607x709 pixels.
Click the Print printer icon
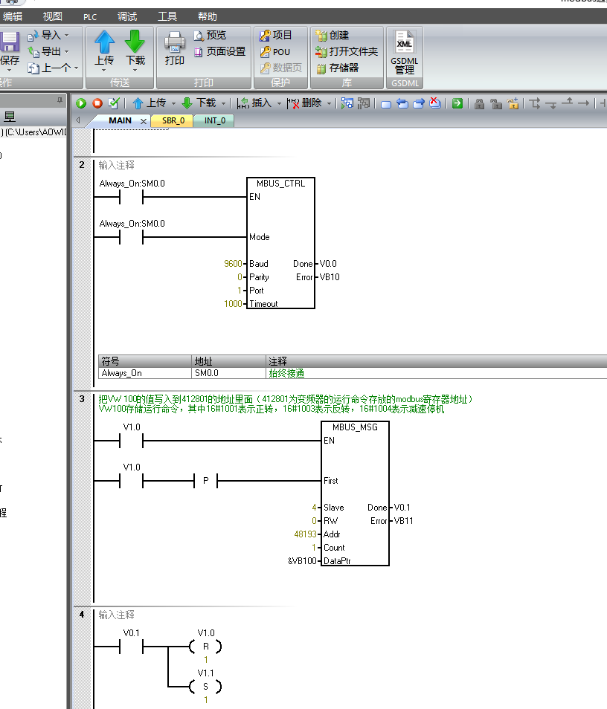(x=174, y=42)
